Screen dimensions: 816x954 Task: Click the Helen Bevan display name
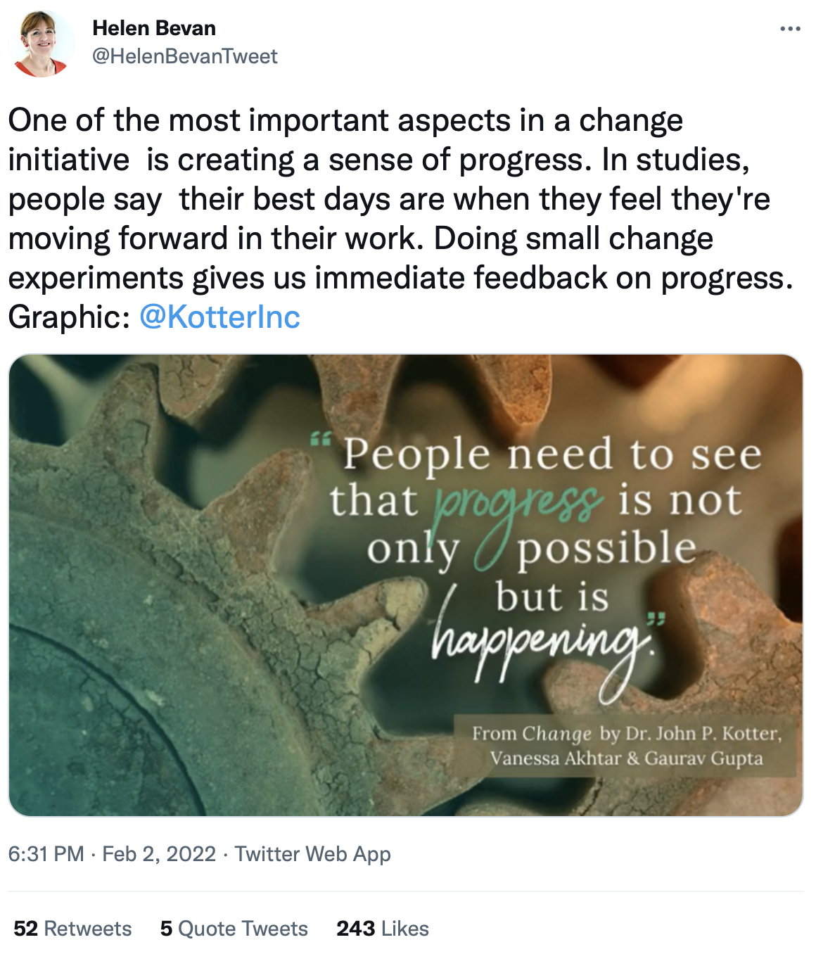(154, 28)
